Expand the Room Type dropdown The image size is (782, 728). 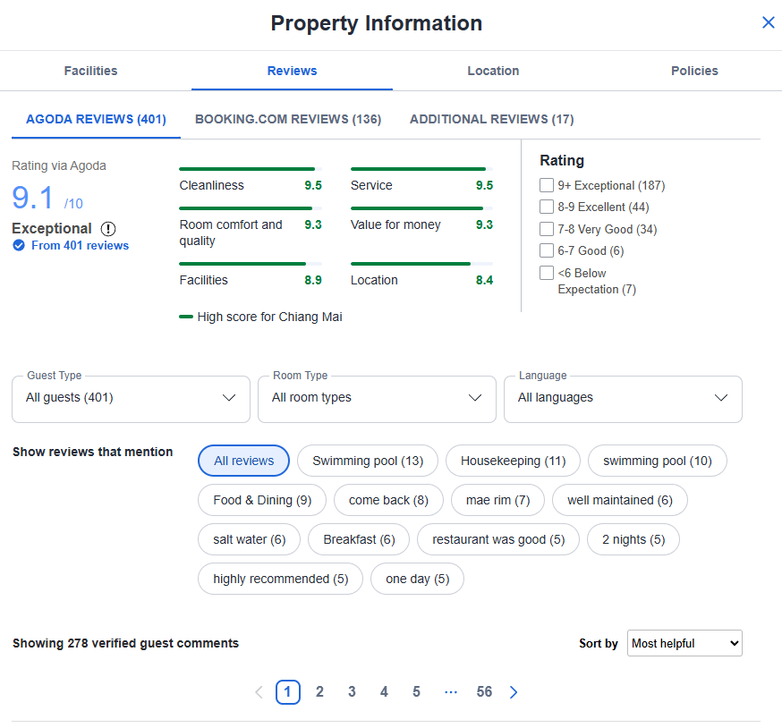pos(377,398)
